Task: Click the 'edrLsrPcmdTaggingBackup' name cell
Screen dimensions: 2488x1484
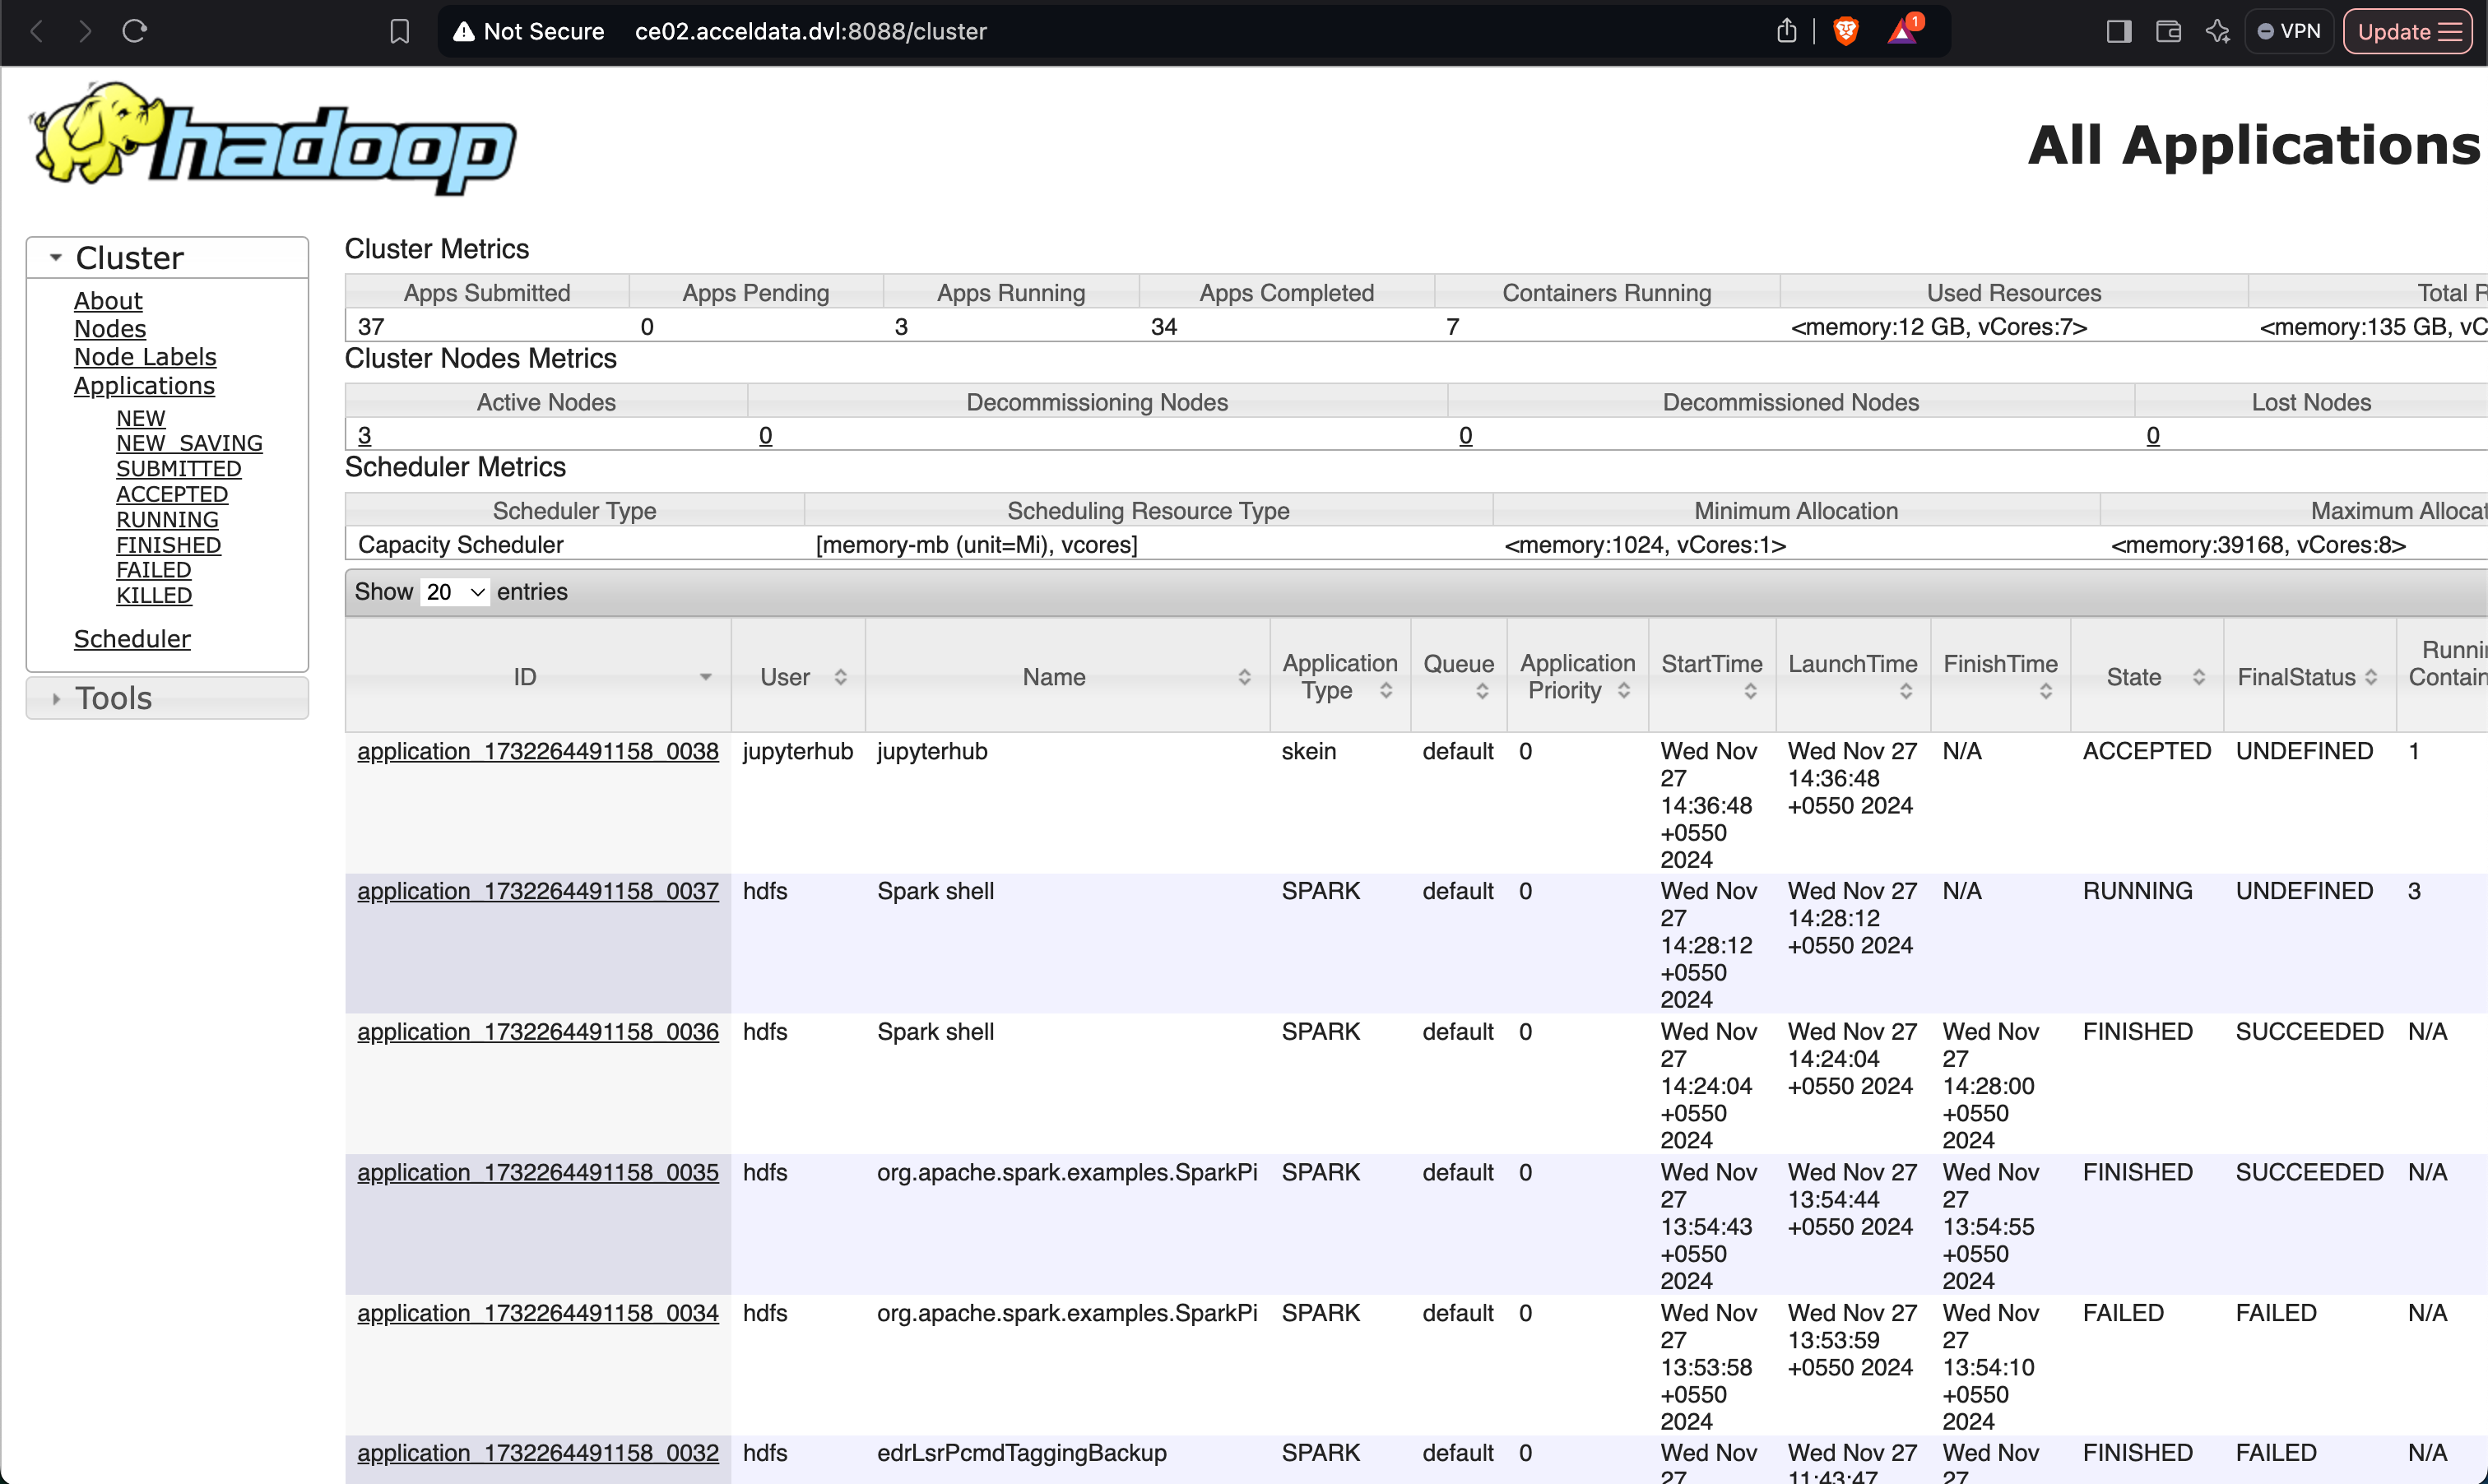Action: coord(1022,1454)
